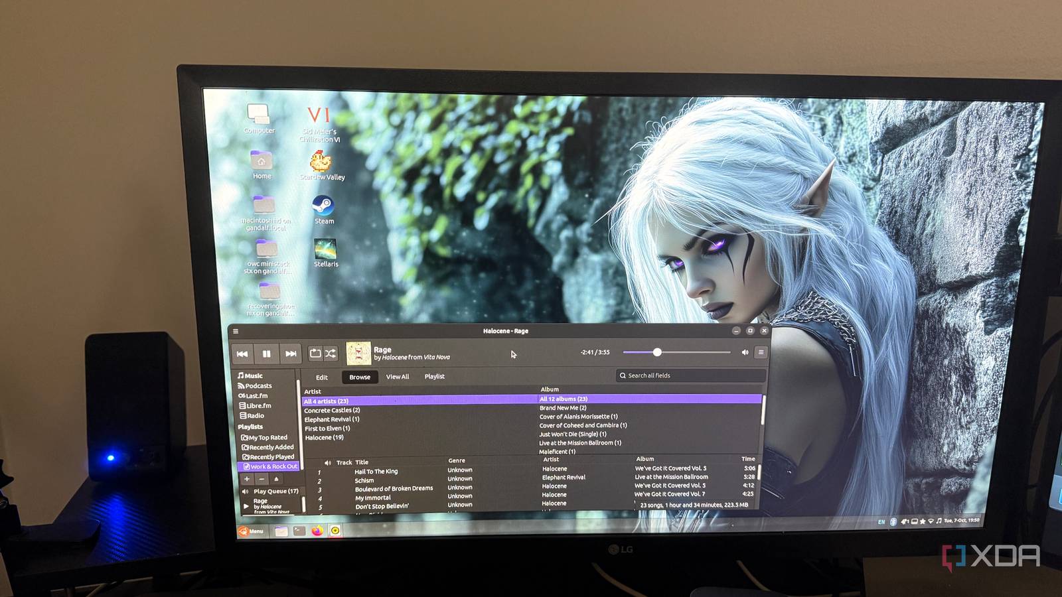Open the Edit menu

pyautogui.click(x=322, y=376)
